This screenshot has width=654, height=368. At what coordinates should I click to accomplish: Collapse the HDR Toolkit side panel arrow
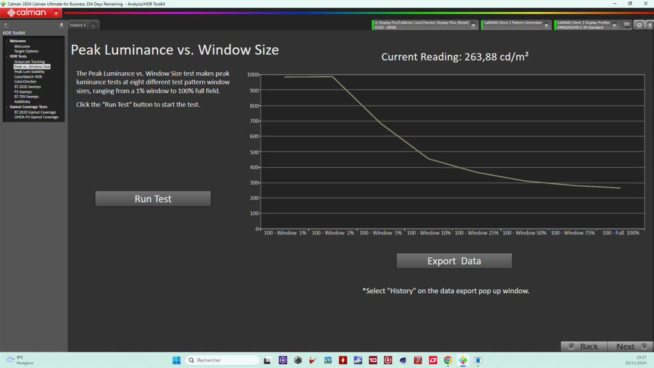(x=61, y=25)
